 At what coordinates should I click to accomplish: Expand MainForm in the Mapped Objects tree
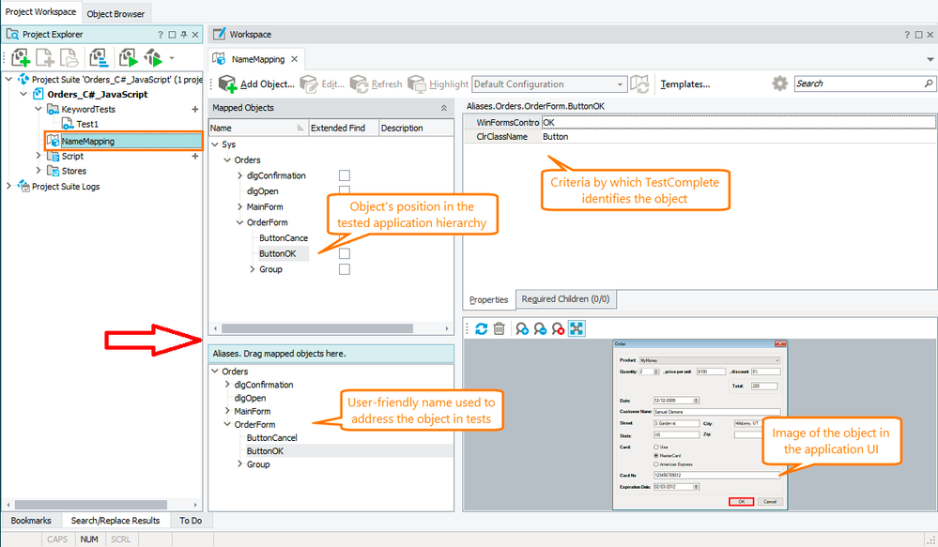[240, 206]
